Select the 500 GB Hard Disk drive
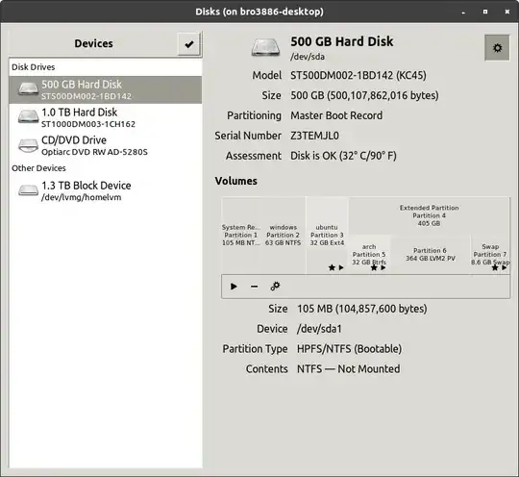The image size is (519, 477). [x=106, y=89]
